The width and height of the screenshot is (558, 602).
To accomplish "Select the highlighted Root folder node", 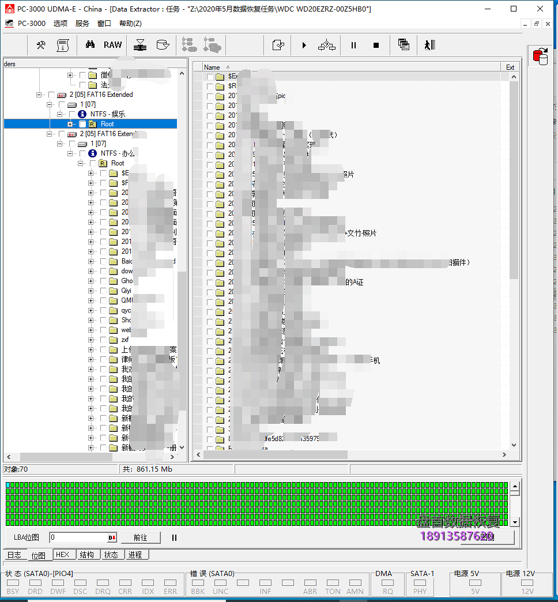I will coord(107,124).
